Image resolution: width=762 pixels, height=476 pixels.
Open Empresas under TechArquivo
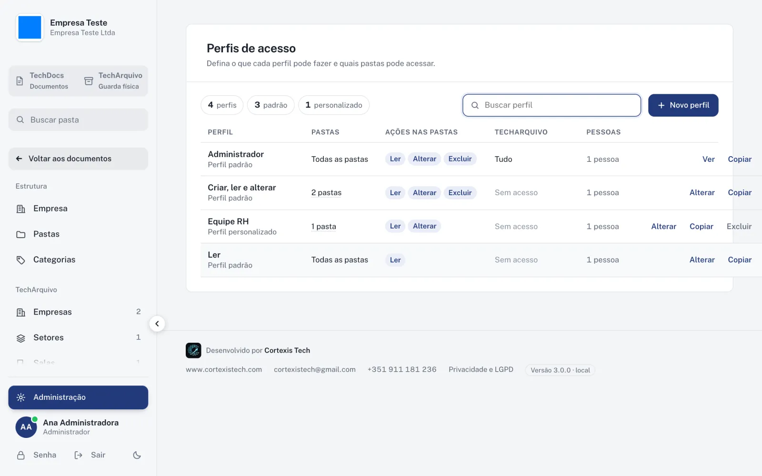click(78, 312)
